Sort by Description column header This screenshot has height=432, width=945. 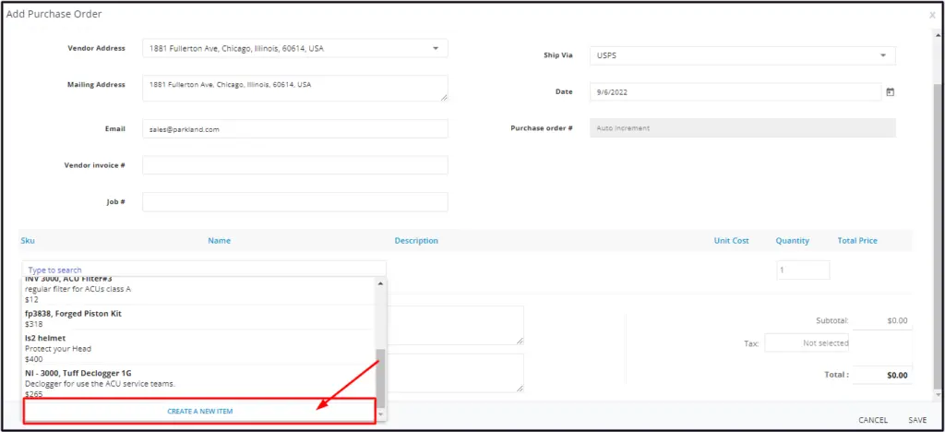(416, 240)
